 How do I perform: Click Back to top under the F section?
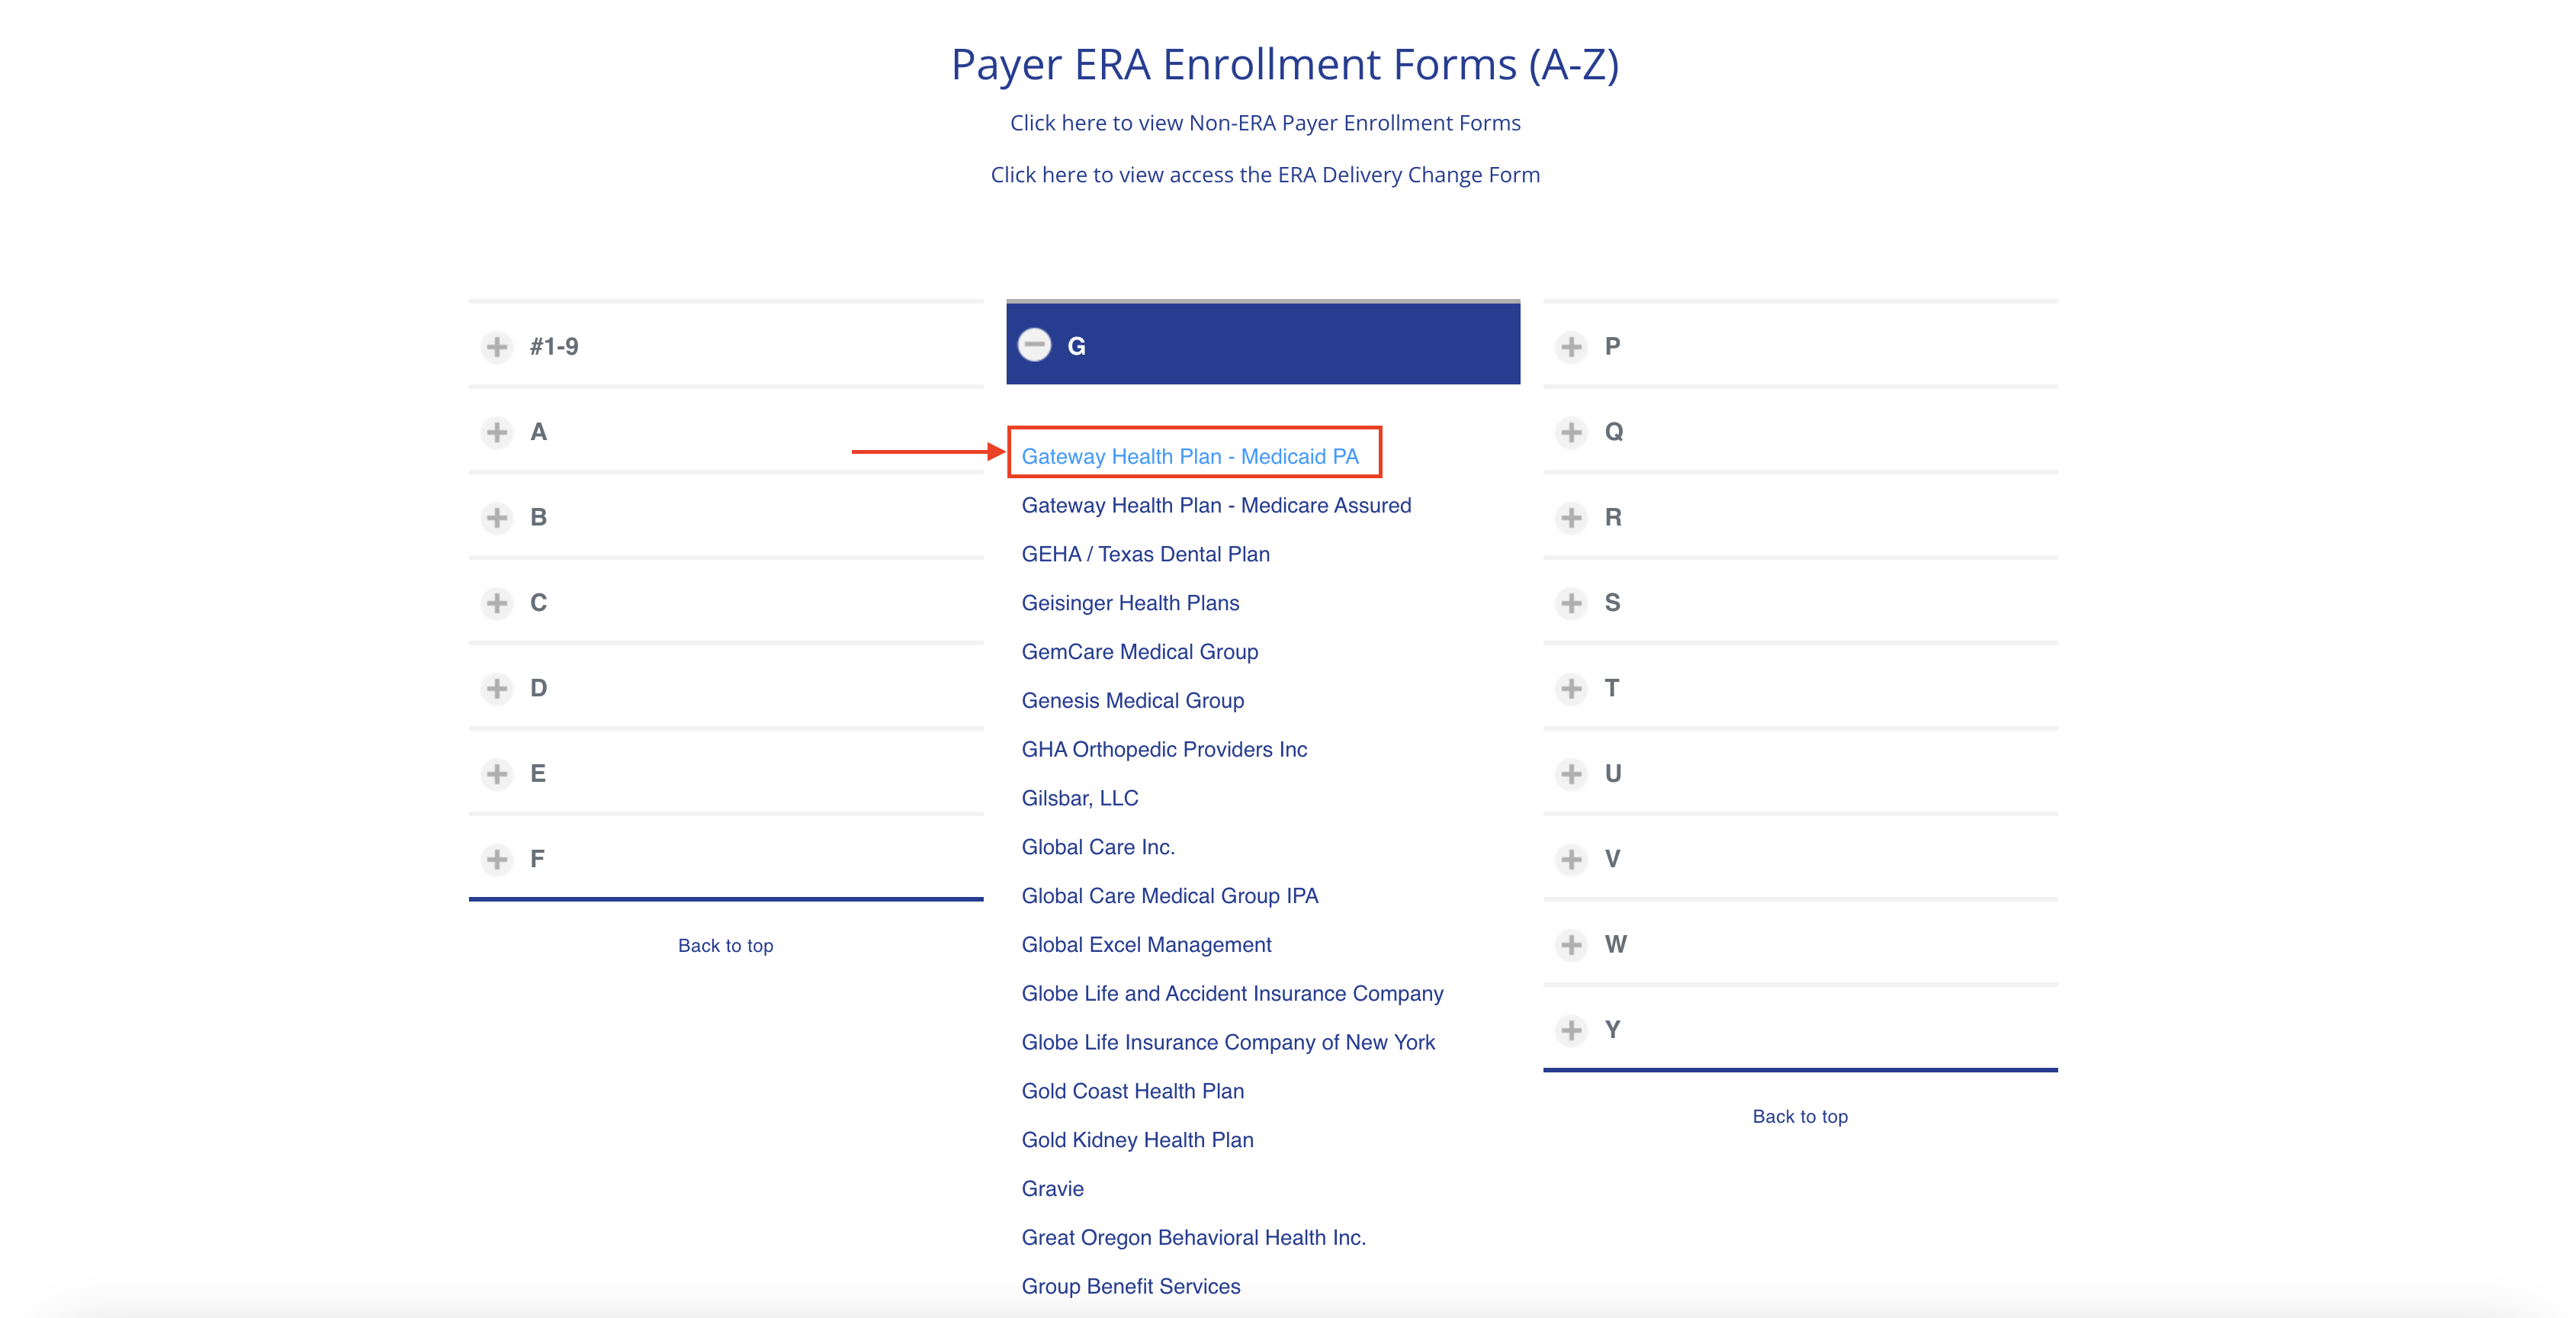(725, 946)
